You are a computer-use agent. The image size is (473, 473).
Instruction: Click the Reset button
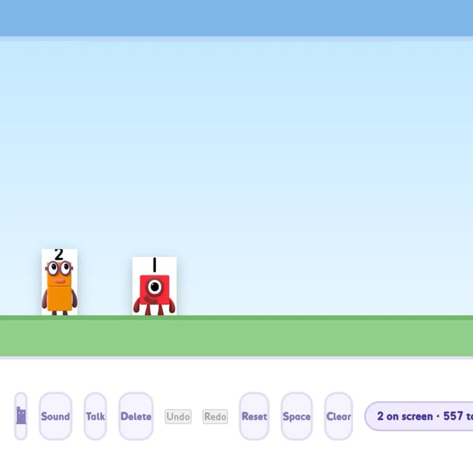point(255,416)
